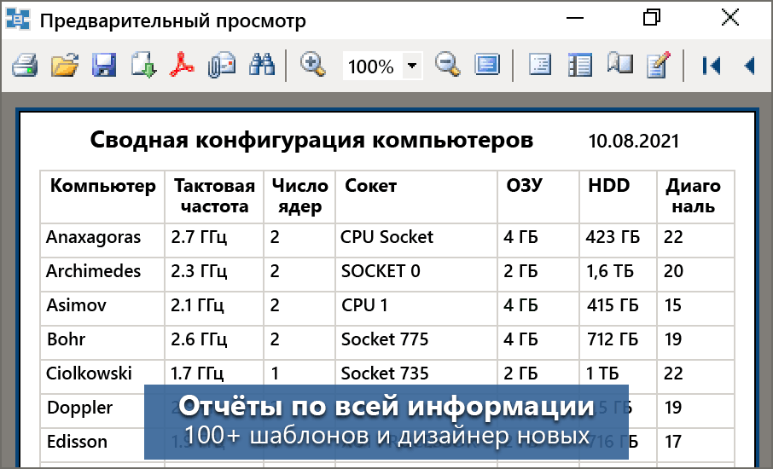Click the Print report icon
Viewport: 773px width, 469px height.
tap(24, 66)
